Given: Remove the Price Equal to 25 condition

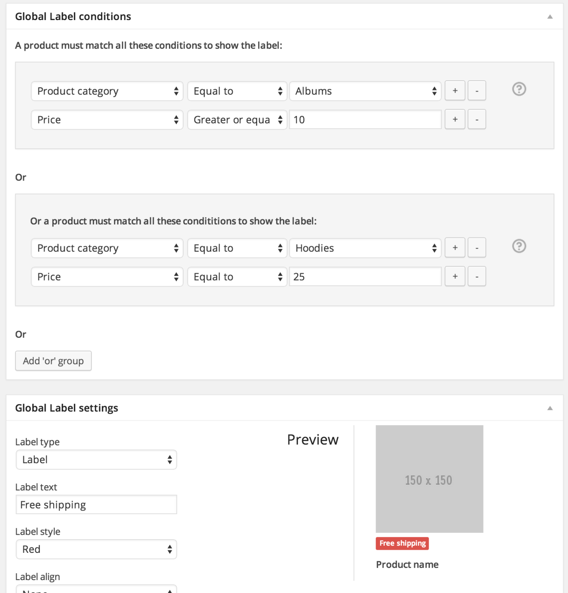Looking at the screenshot, I should 477,276.
